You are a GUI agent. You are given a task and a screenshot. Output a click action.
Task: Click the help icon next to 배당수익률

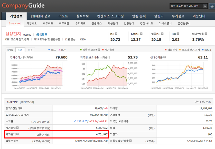[x=206, y=34]
